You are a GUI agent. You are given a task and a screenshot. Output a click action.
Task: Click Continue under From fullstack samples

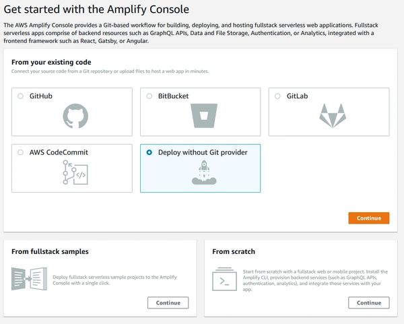[168, 302]
